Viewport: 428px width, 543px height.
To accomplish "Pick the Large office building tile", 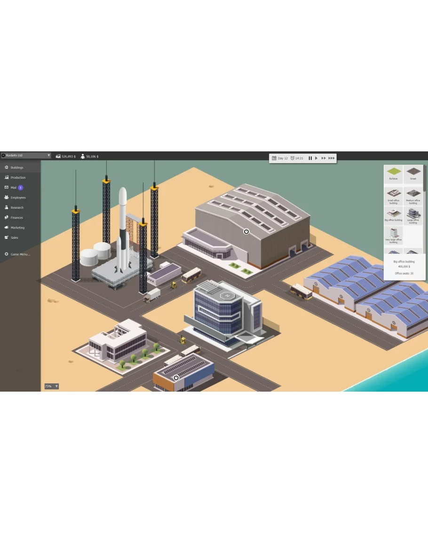I will (x=413, y=215).
